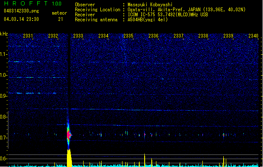Viewport: 263px width, 167px height.
Task: Click the 0.7 frequency axis label
Action: [4, 138]
